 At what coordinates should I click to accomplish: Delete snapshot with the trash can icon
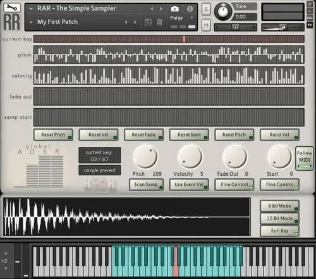[x=159, y=22]
